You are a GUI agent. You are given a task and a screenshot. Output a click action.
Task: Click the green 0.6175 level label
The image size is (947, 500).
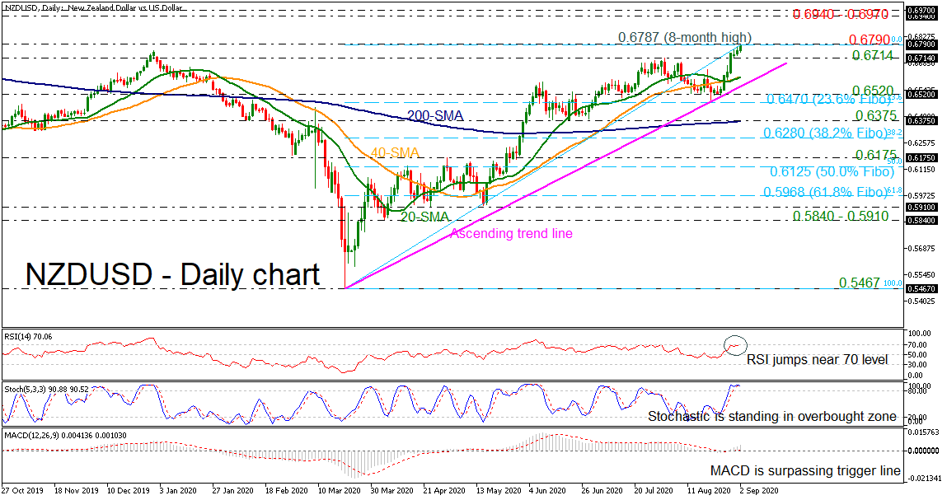click(875, 155)
